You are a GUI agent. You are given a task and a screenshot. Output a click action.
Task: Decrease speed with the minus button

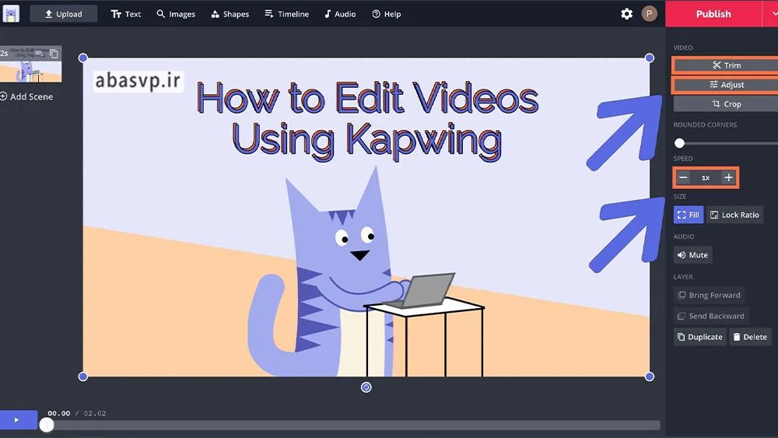point(683,177)
